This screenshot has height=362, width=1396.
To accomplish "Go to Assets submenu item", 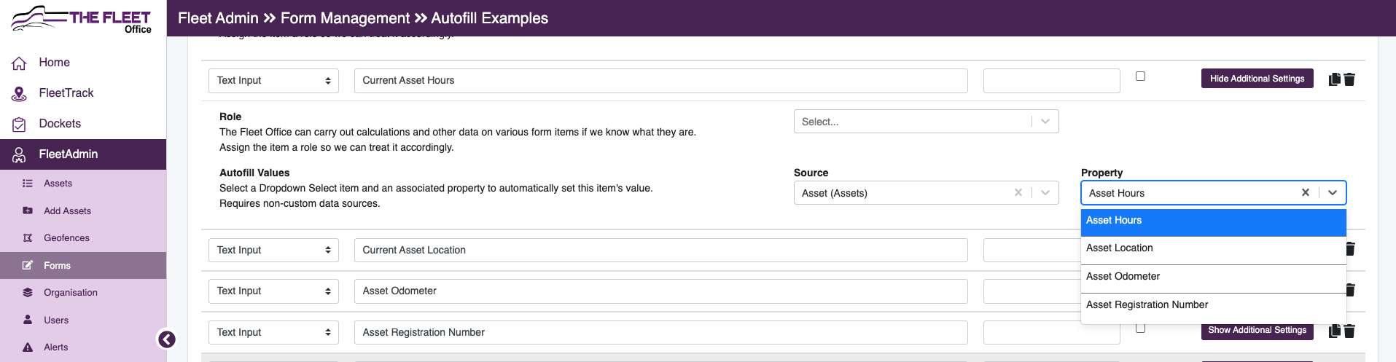I will point(83,184).
